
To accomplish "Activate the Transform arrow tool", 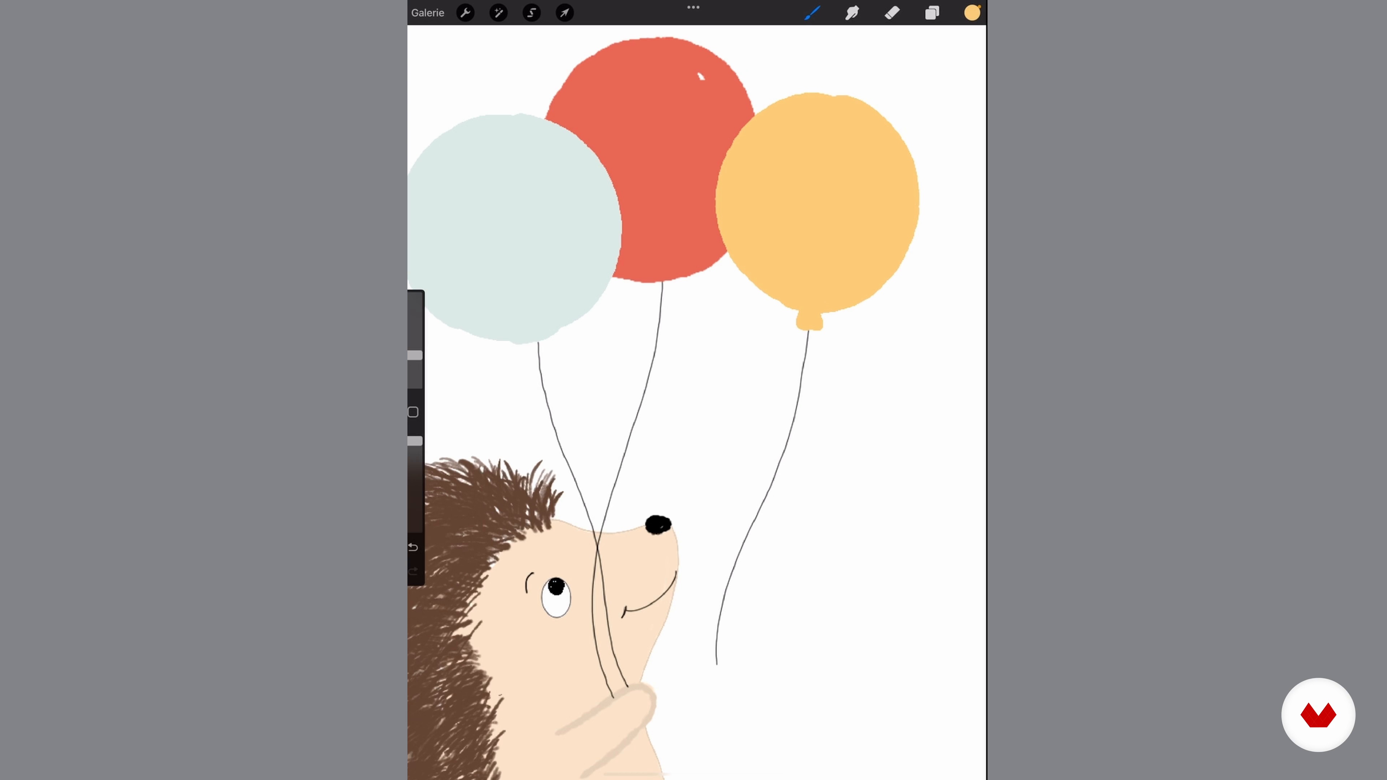I will pos(564,12).
